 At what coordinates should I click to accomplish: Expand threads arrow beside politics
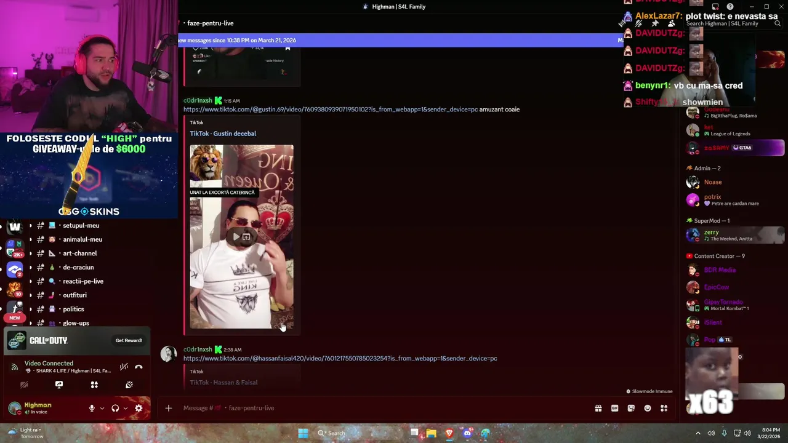click(x=30, y=309)
